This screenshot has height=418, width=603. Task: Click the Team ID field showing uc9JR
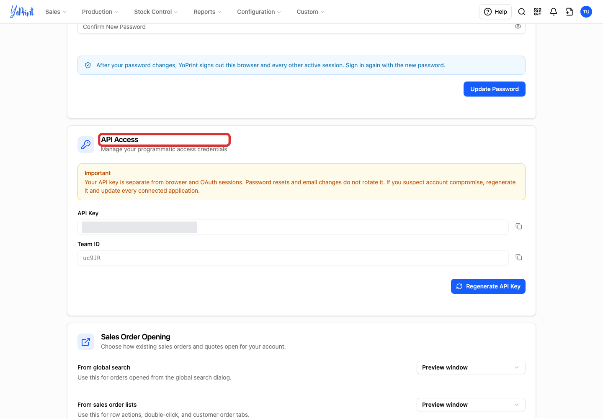click(x=293, y=258)
